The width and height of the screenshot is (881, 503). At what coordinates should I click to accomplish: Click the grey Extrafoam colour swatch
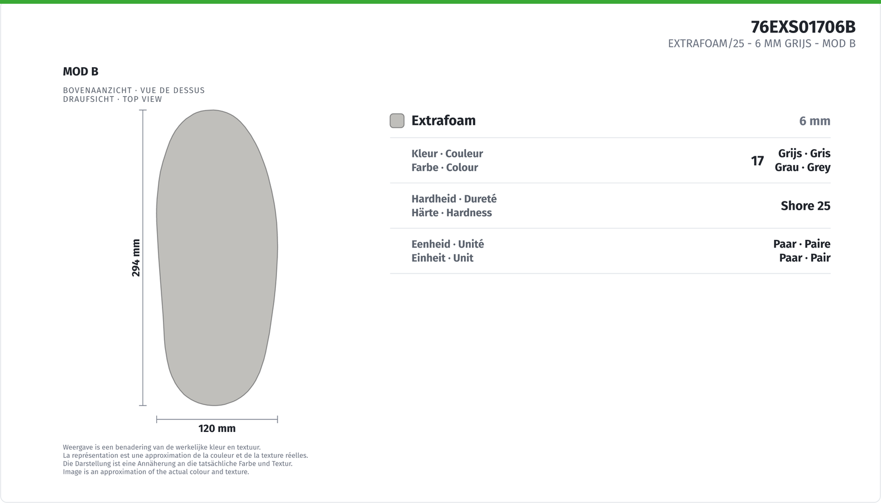pos(397,121)
